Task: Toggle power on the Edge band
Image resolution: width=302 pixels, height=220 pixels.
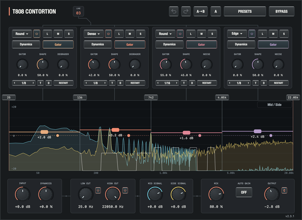Action: (x=252, y=34)
